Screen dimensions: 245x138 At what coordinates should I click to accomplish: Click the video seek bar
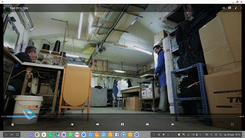(x=122, y=117)
